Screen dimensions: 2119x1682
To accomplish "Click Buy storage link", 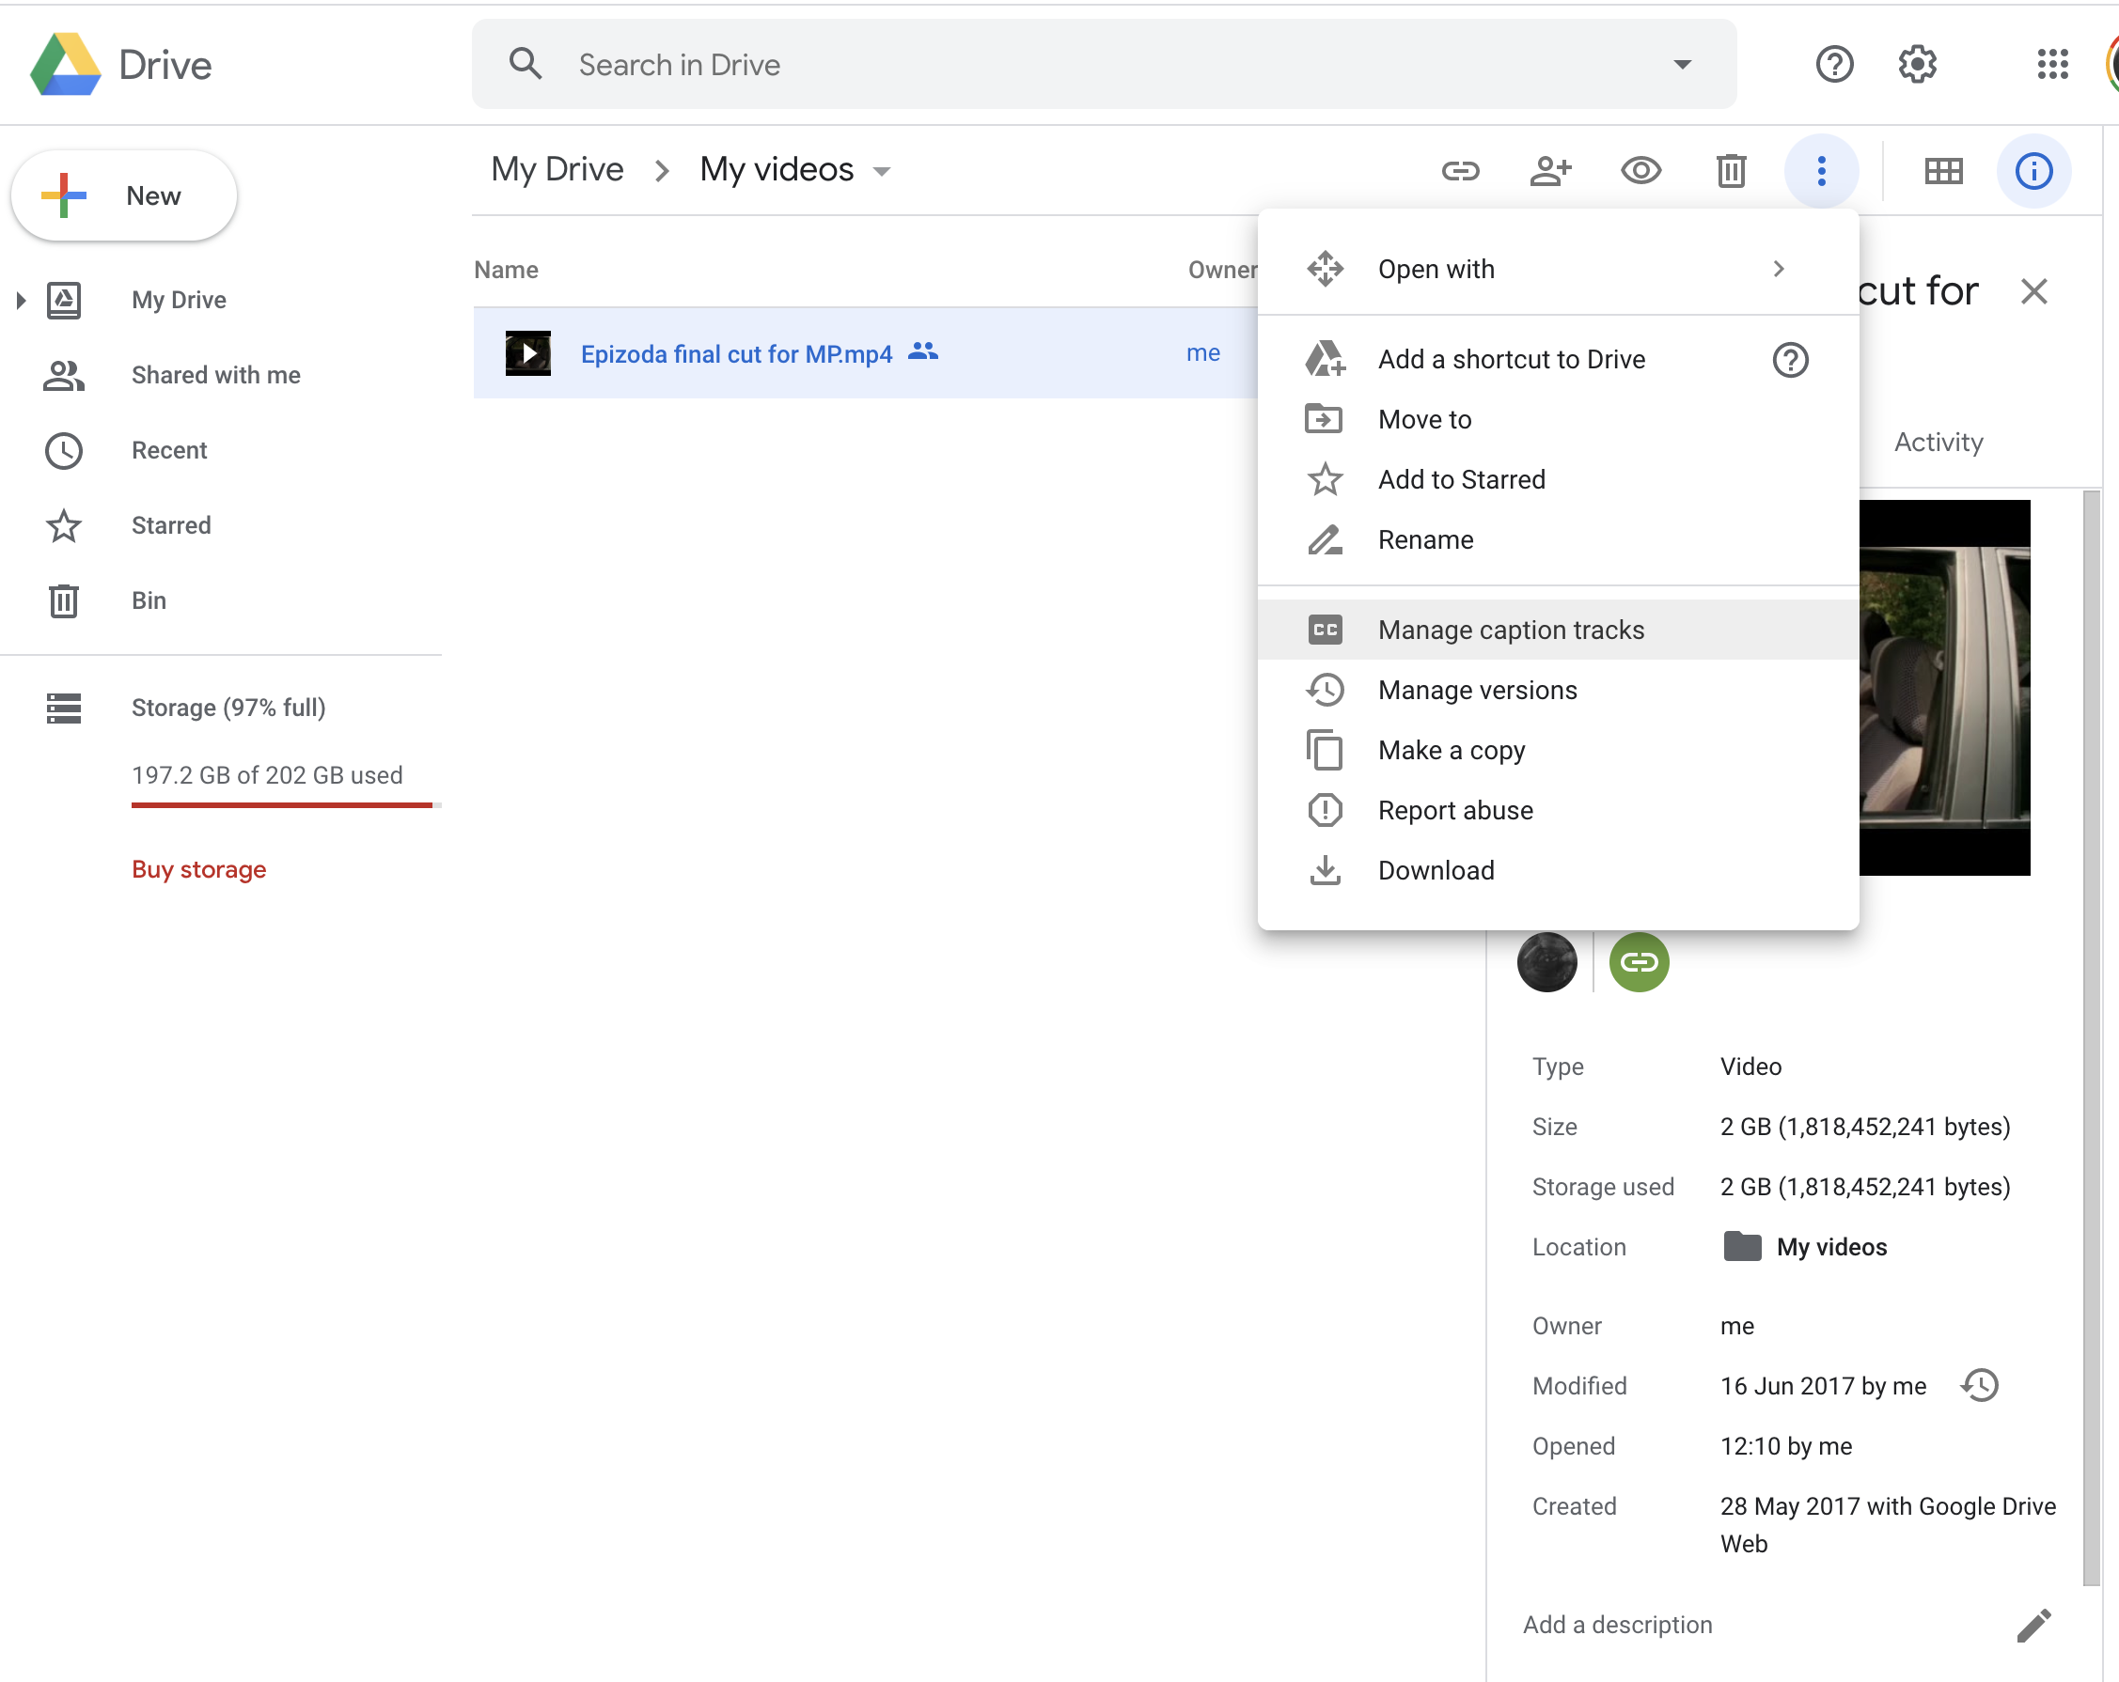I will tap(199, 868).
